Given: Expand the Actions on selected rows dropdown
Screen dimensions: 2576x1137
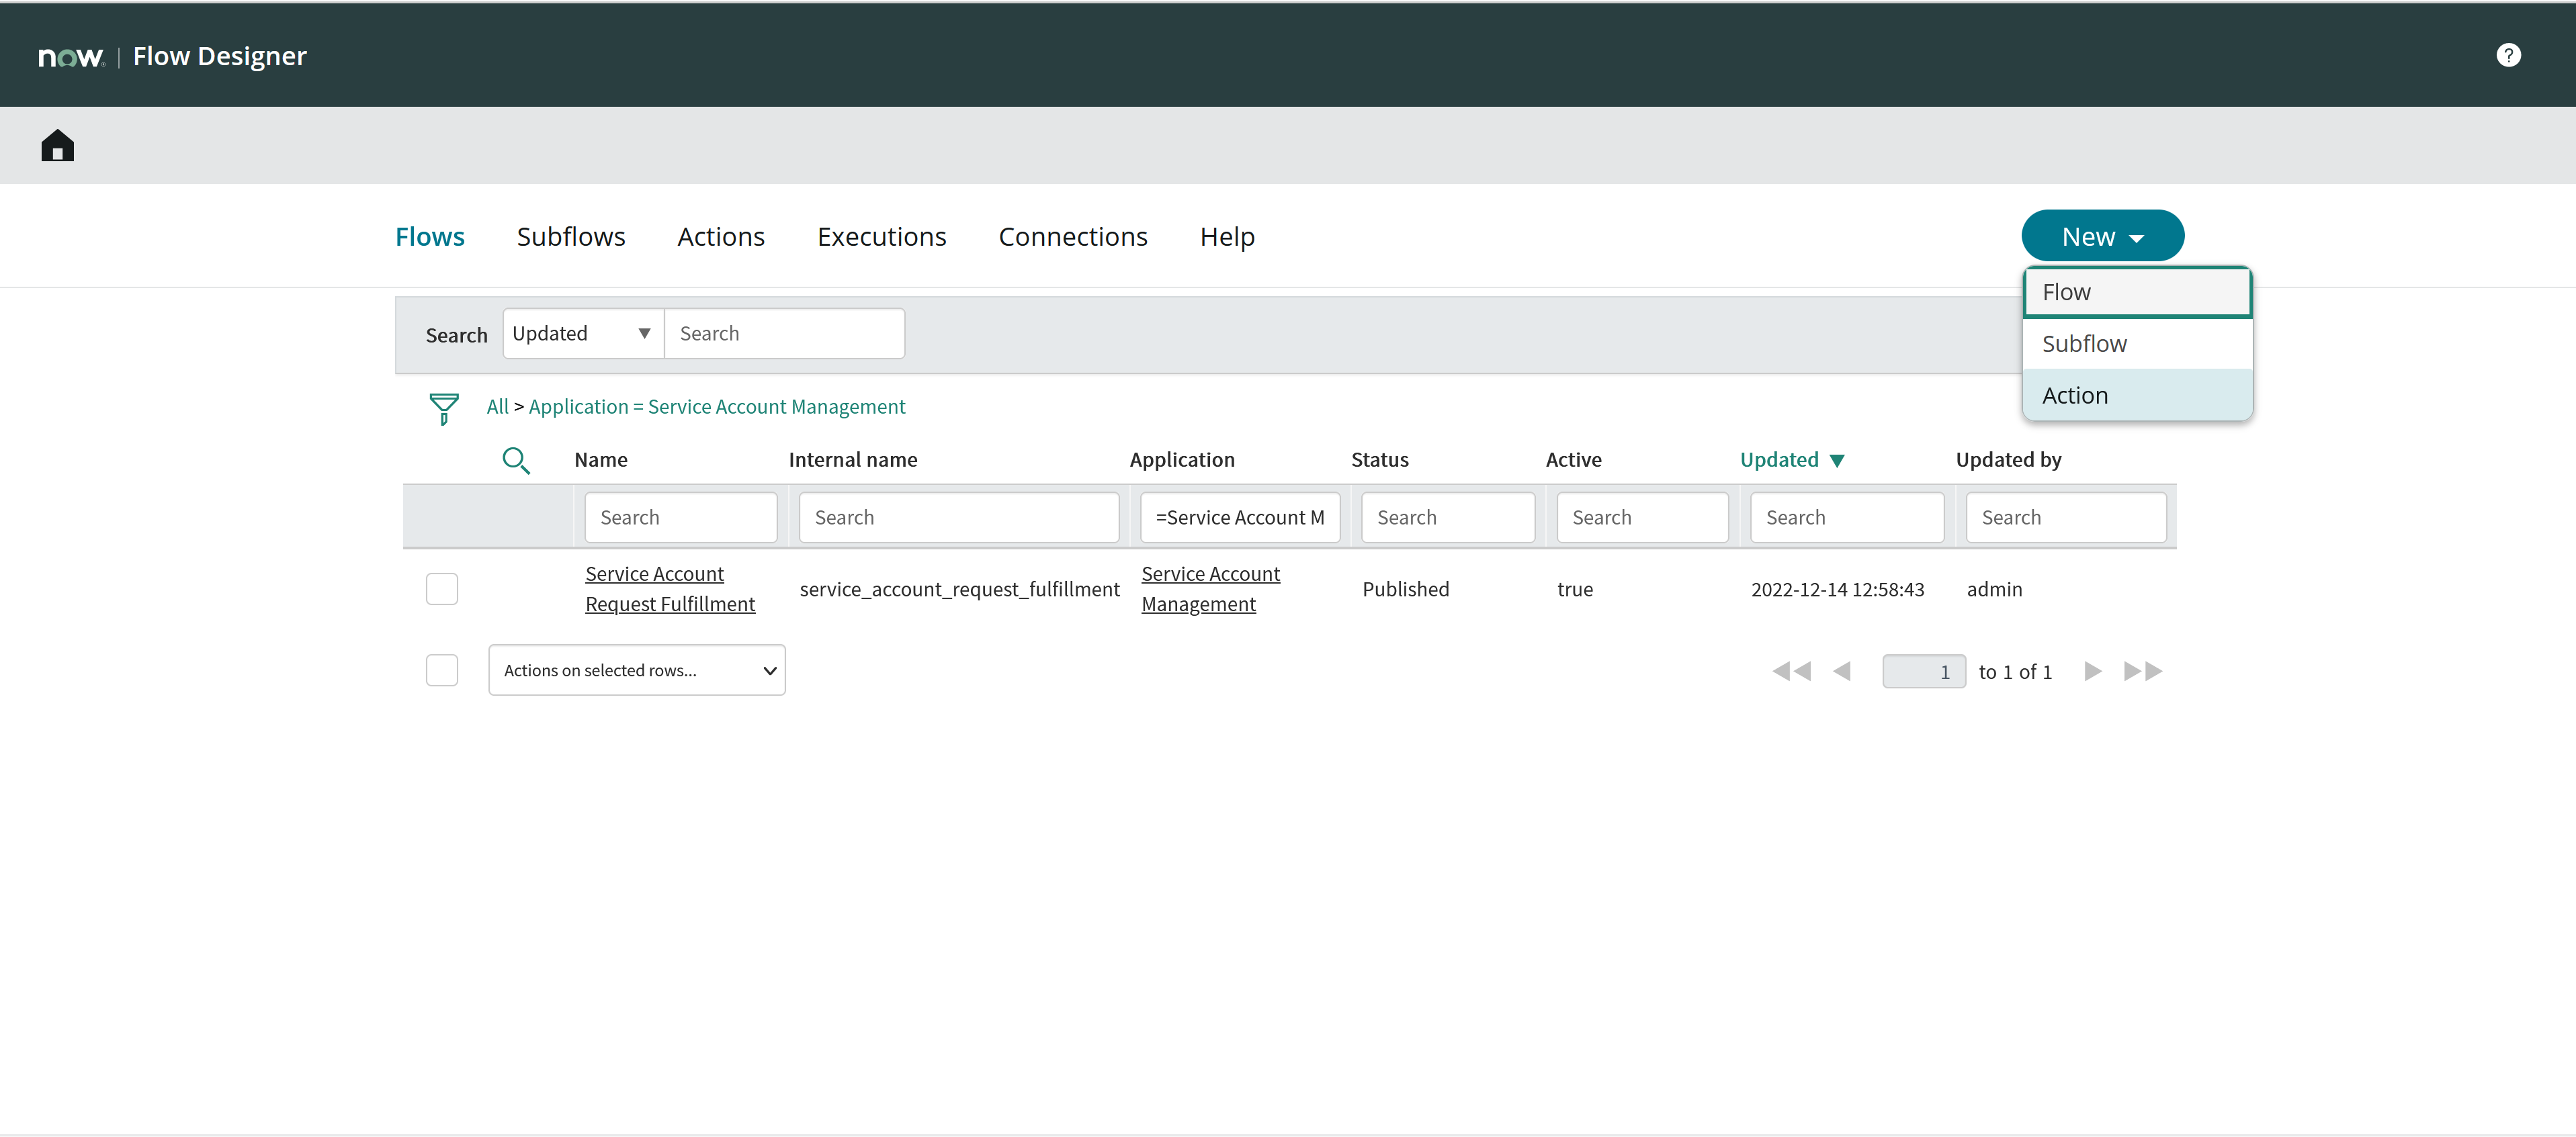Looking at the screenshot, I should pyautogui.click(x=637, y=670).
